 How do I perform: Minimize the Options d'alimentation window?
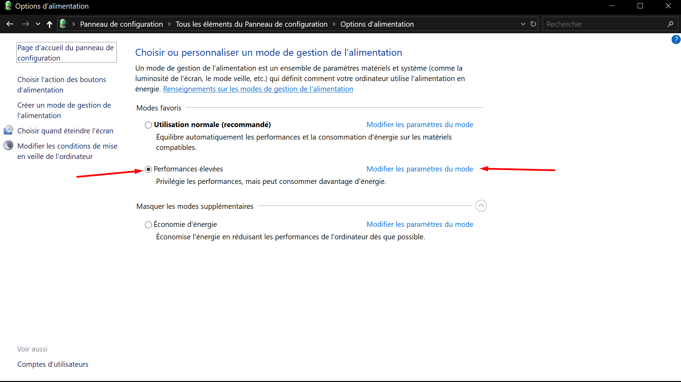(x=612, y=6)
